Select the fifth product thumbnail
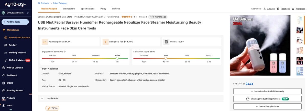This screenshot has width=307, height=111. pos(299,61)
